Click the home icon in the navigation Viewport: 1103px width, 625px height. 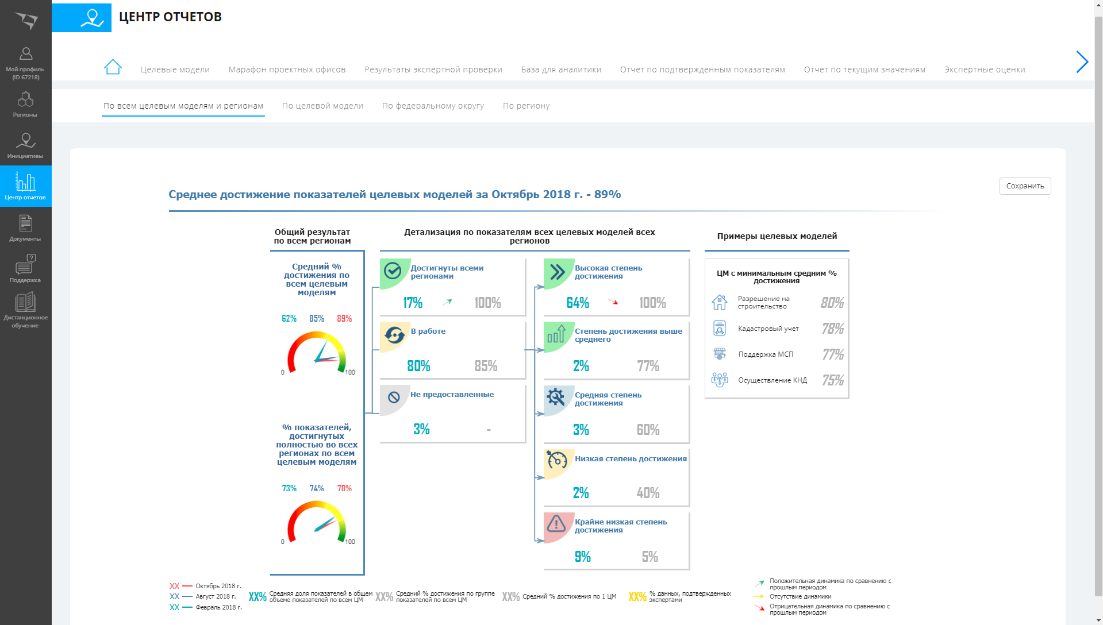tap(113, 67)
